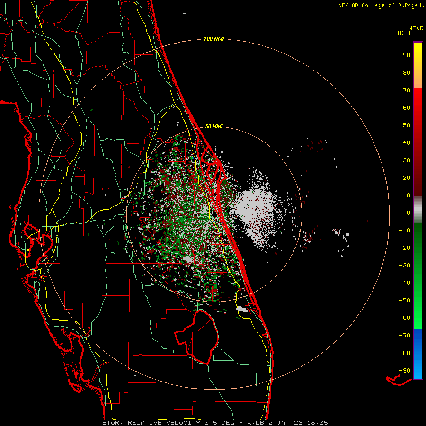
Task: Click the -30 value on velocity scale
Action: (x=405, y=266)
